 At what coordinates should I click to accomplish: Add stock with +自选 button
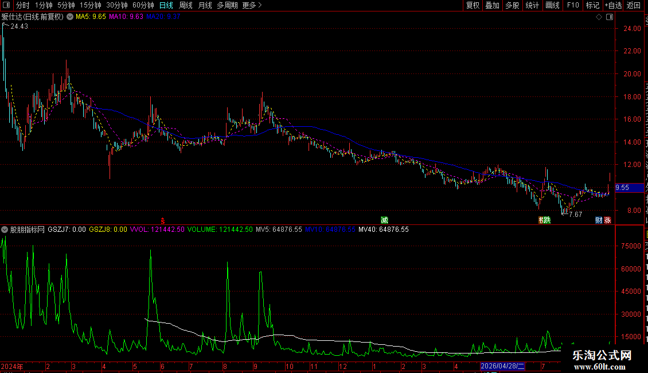613,5
